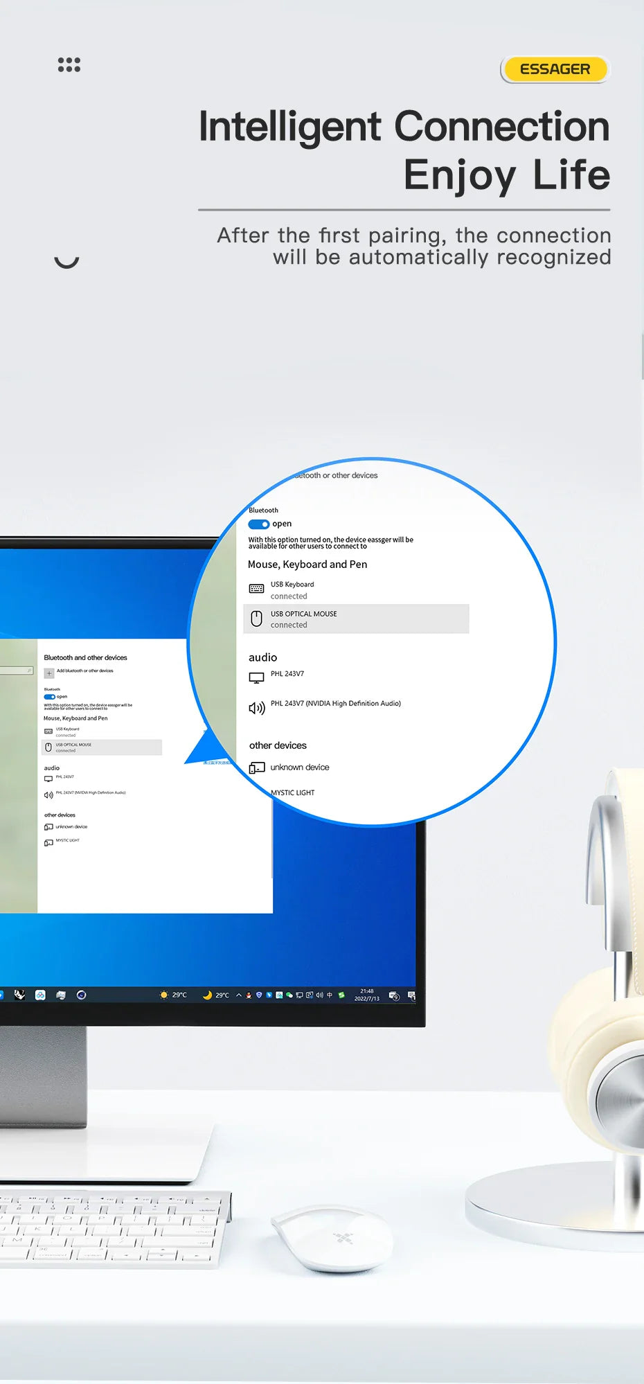Open the taskbar volume speaker icon

[x=319, y=995]
